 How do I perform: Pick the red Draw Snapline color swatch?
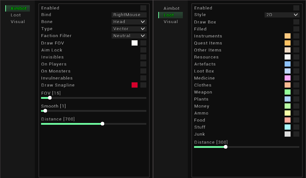134,85
